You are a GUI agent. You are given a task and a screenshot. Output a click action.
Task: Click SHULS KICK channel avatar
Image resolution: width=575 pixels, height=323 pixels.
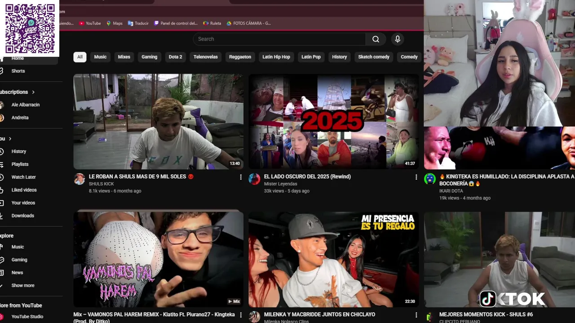[x=80, y=179]
